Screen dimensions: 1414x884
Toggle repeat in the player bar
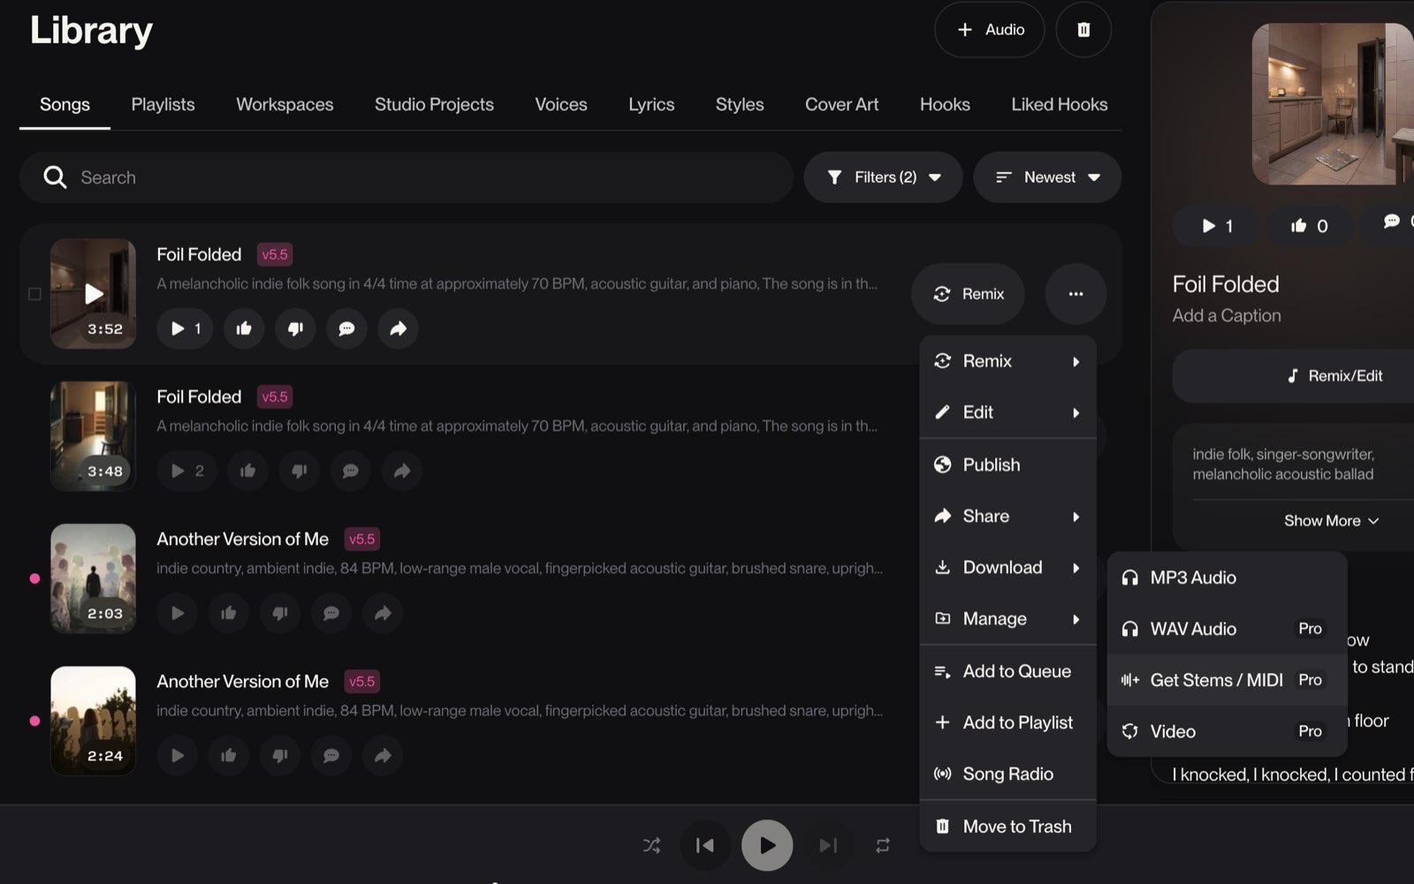[x=882, y=845]
